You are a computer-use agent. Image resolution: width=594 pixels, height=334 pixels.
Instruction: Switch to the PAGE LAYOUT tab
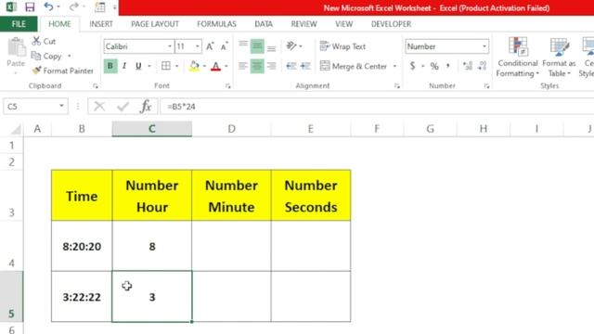[x=155, y=24]
